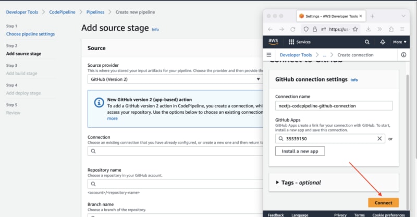Open the Source provider GitHub (Version 2) dropdown
The height and width of the screenshot is (217, 417).
coord(175,79)
